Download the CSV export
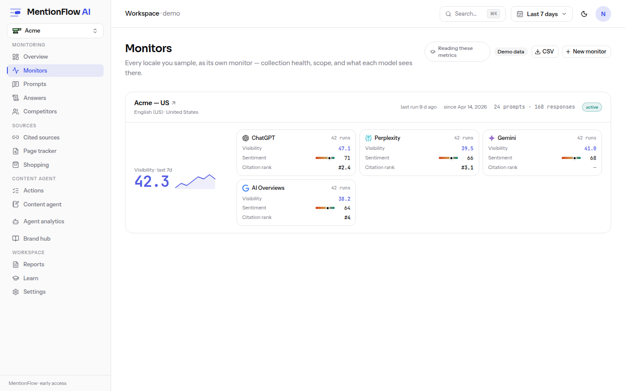625x391 pixels. [x=545, y=52]
